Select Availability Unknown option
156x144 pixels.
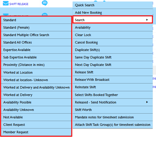(x=36, y=110)
